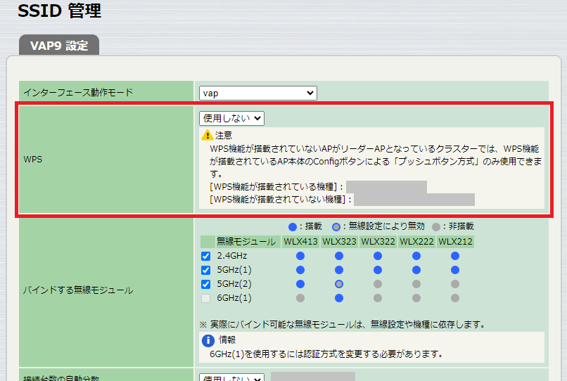Click WLX322 6GHz(1) gray dot

point(378,298)
